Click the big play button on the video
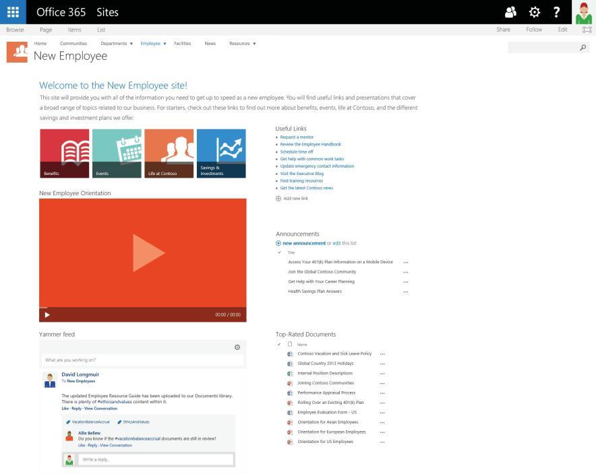596x474 pixels. [x=148, y=252]
